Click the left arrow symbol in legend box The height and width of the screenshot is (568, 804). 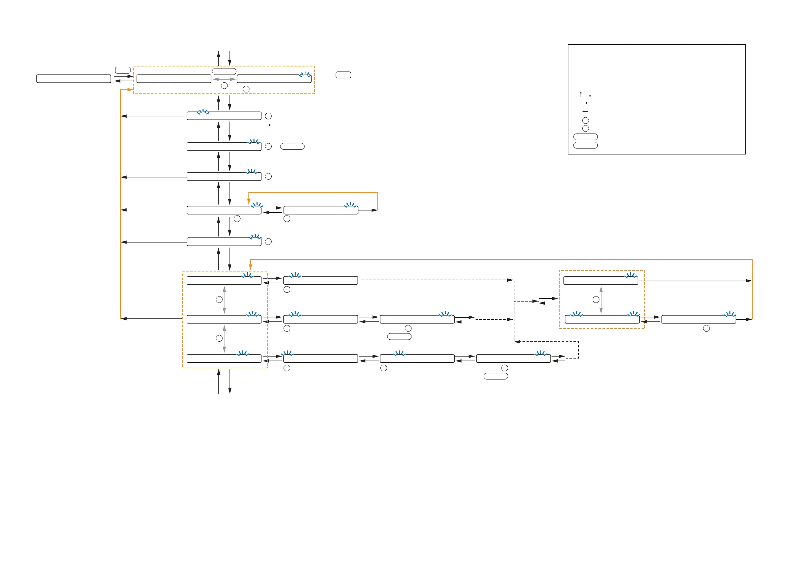point(585,112)
